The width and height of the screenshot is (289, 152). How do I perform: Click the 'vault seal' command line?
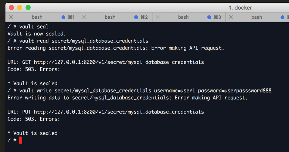(x=28, y=27)
